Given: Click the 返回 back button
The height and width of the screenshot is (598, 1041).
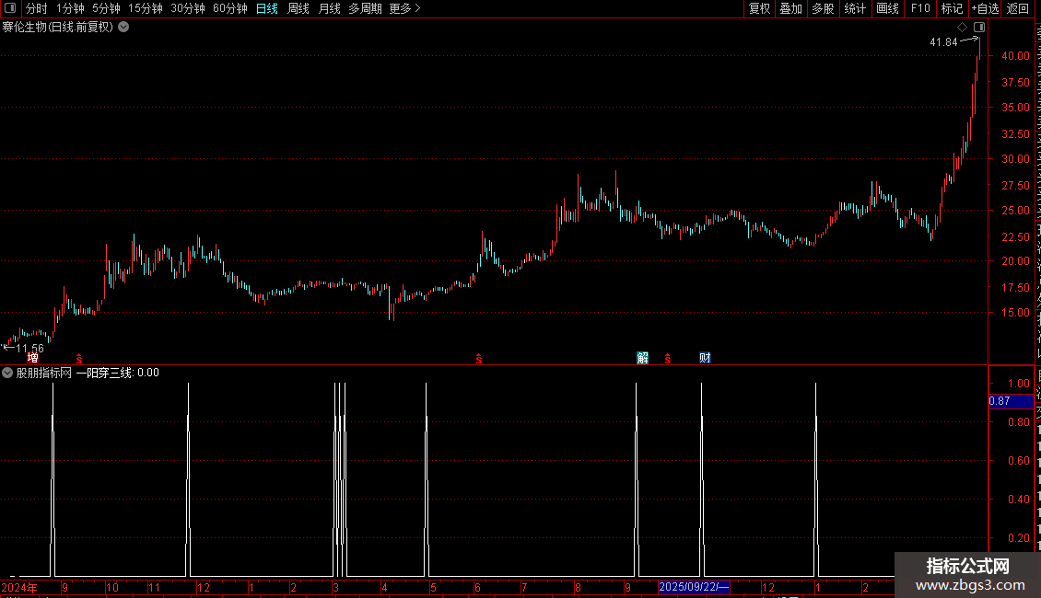Looking at the screenshot, I should tap(1017, 8).
